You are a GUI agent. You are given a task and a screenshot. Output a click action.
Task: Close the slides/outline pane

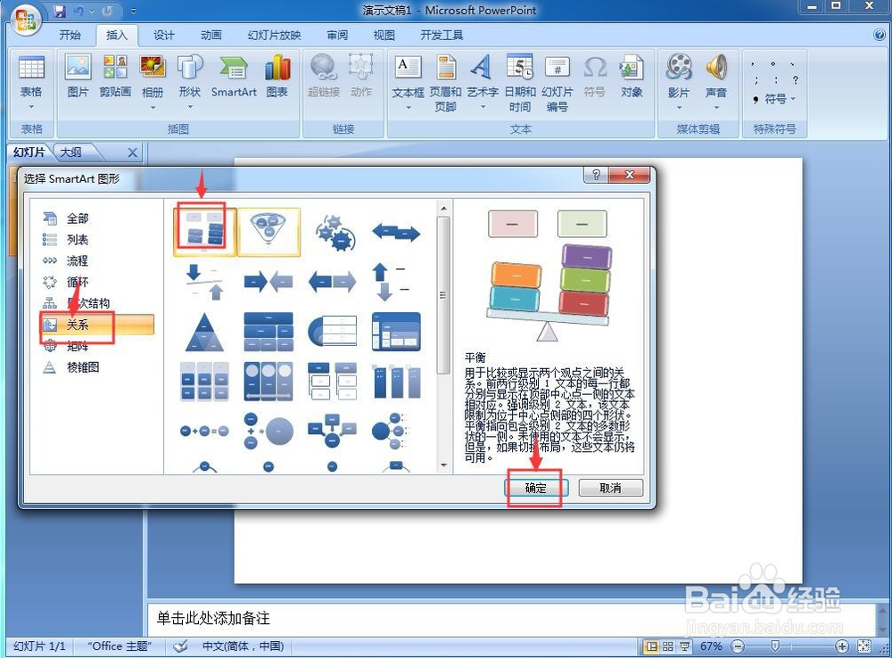[132, 152]
